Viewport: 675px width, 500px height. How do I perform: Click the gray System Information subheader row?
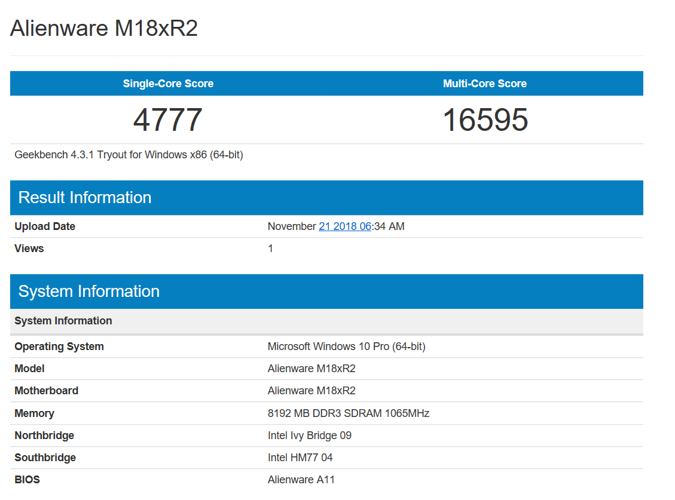tap(326, 321)
